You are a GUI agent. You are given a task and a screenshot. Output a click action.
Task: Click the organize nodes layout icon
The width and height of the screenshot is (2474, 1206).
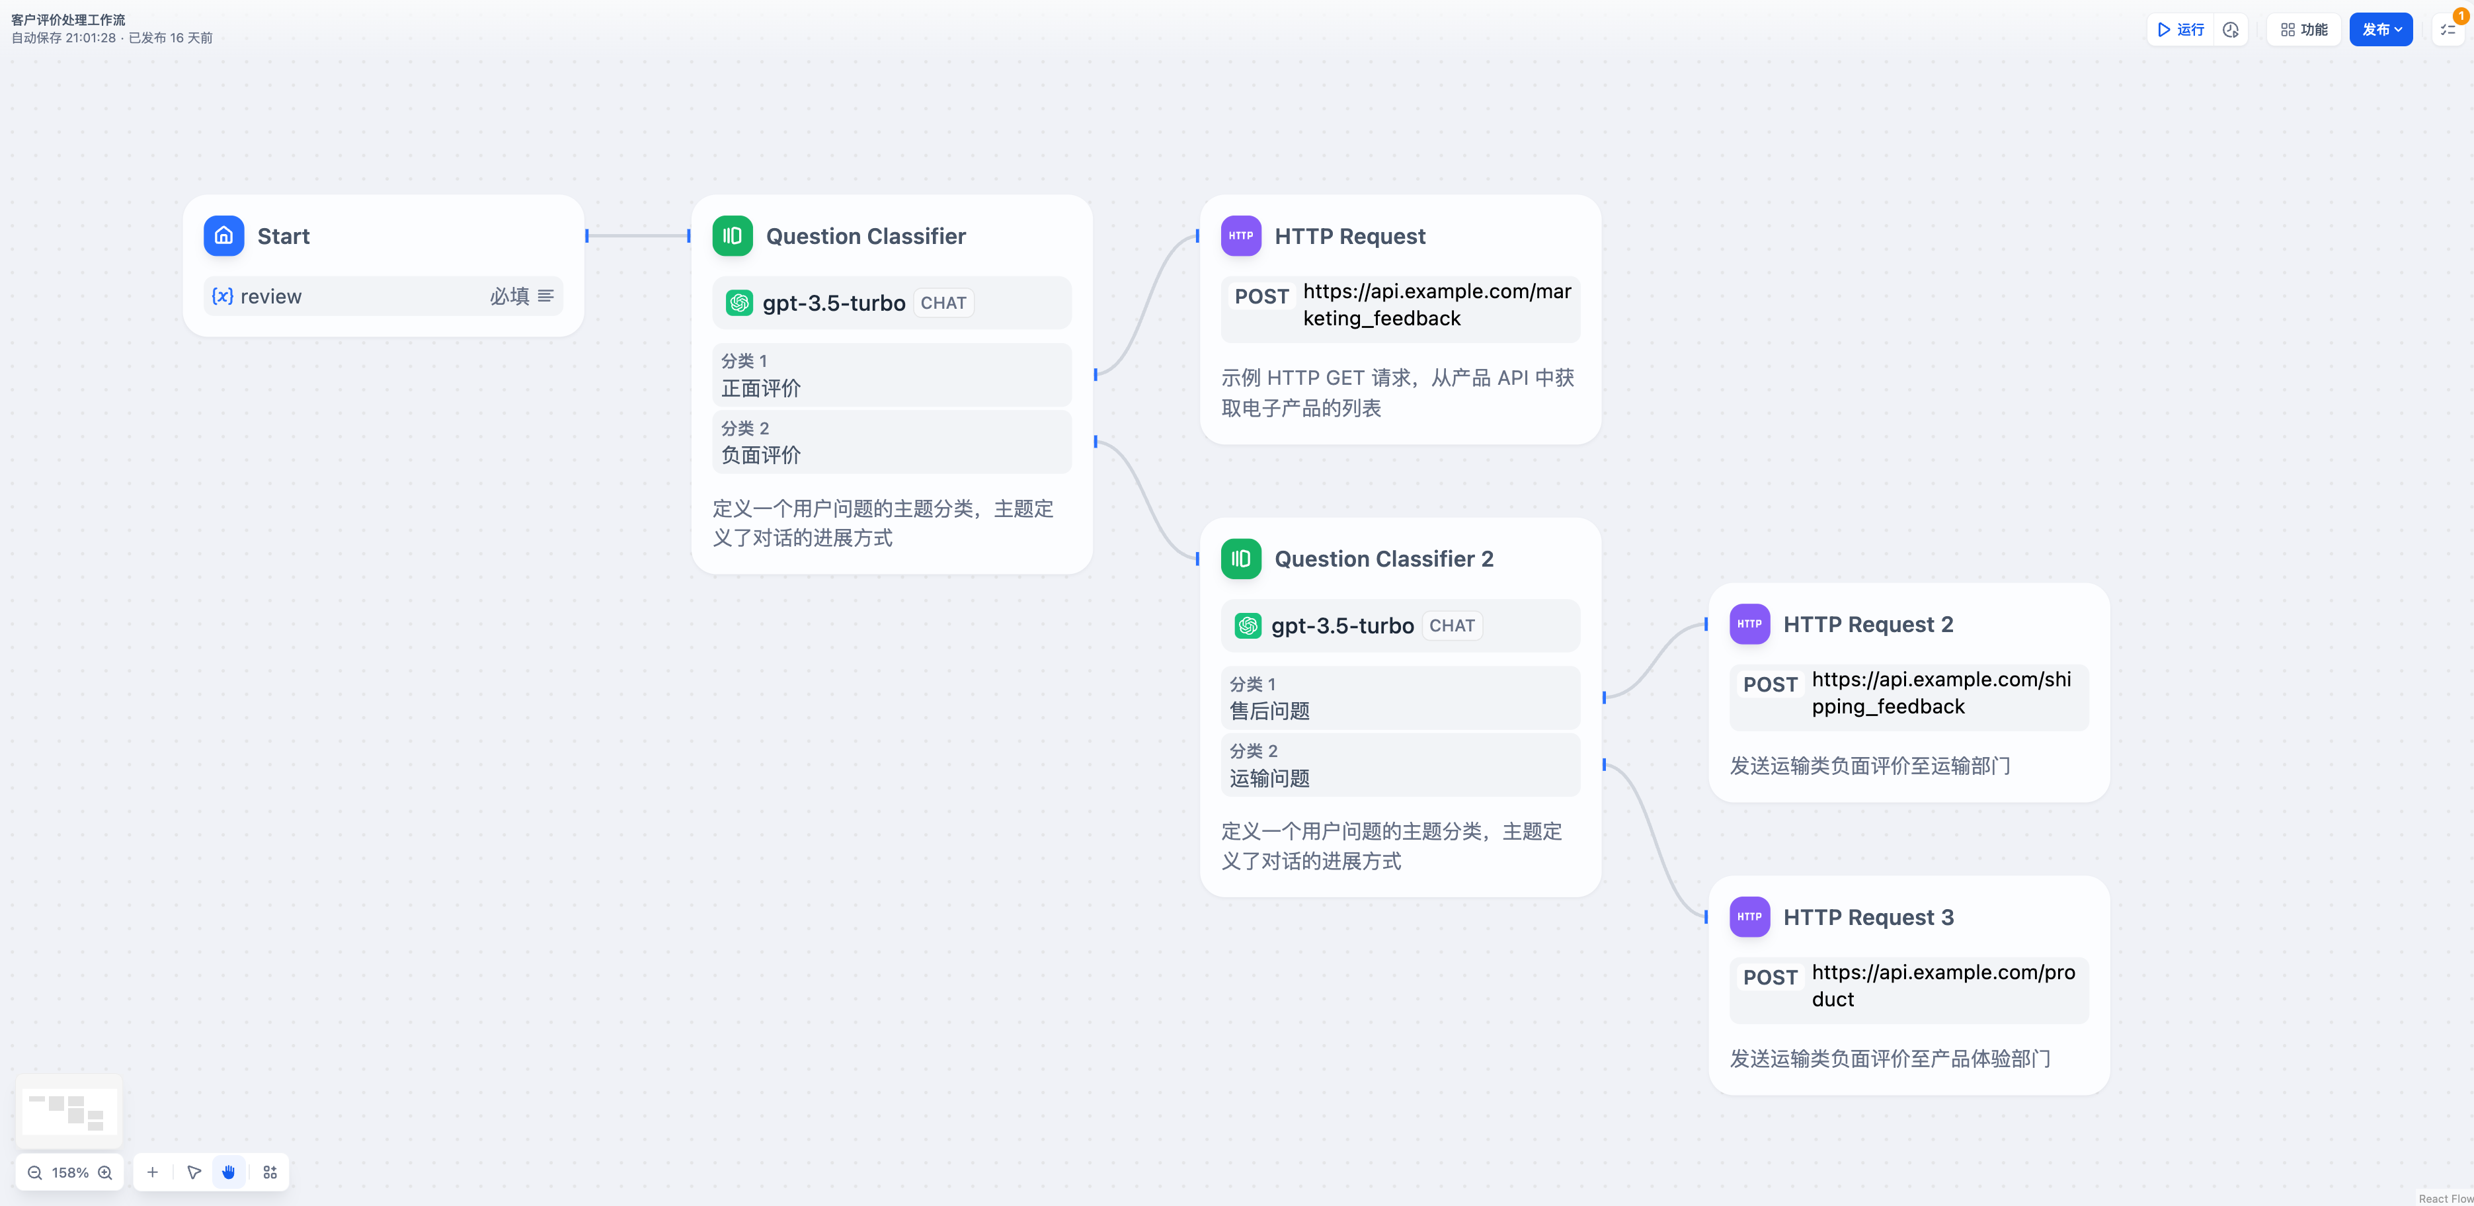[x=270, y=1172]
